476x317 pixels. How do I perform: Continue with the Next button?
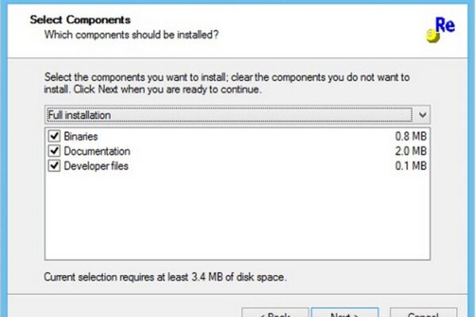(x=345, y=313)
